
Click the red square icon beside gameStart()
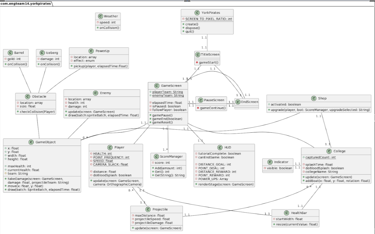point(197,63)
